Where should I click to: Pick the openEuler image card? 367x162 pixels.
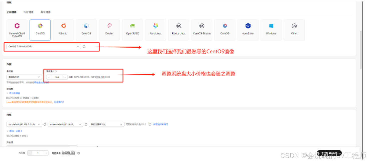[248, 30]
